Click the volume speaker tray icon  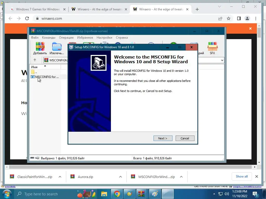point(227,194)
